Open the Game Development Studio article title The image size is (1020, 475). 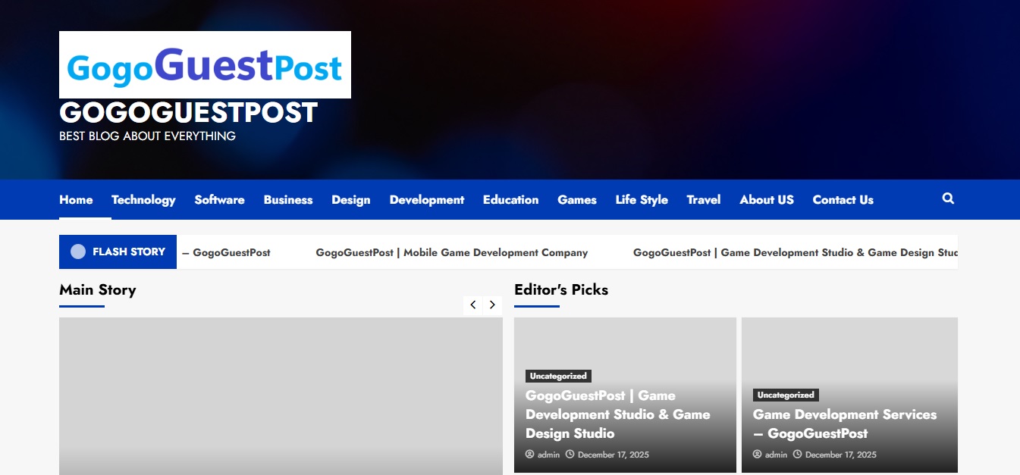(618, 414)
